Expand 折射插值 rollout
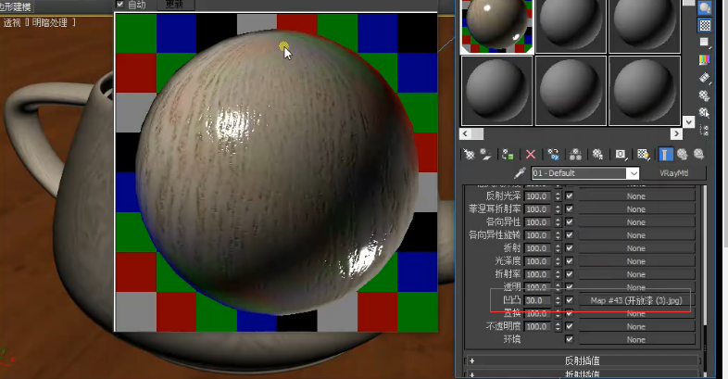 582,373
